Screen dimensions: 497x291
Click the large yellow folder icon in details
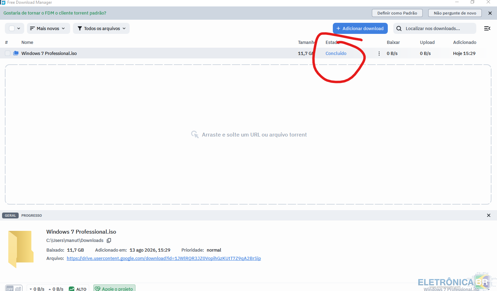click(21, 249)
